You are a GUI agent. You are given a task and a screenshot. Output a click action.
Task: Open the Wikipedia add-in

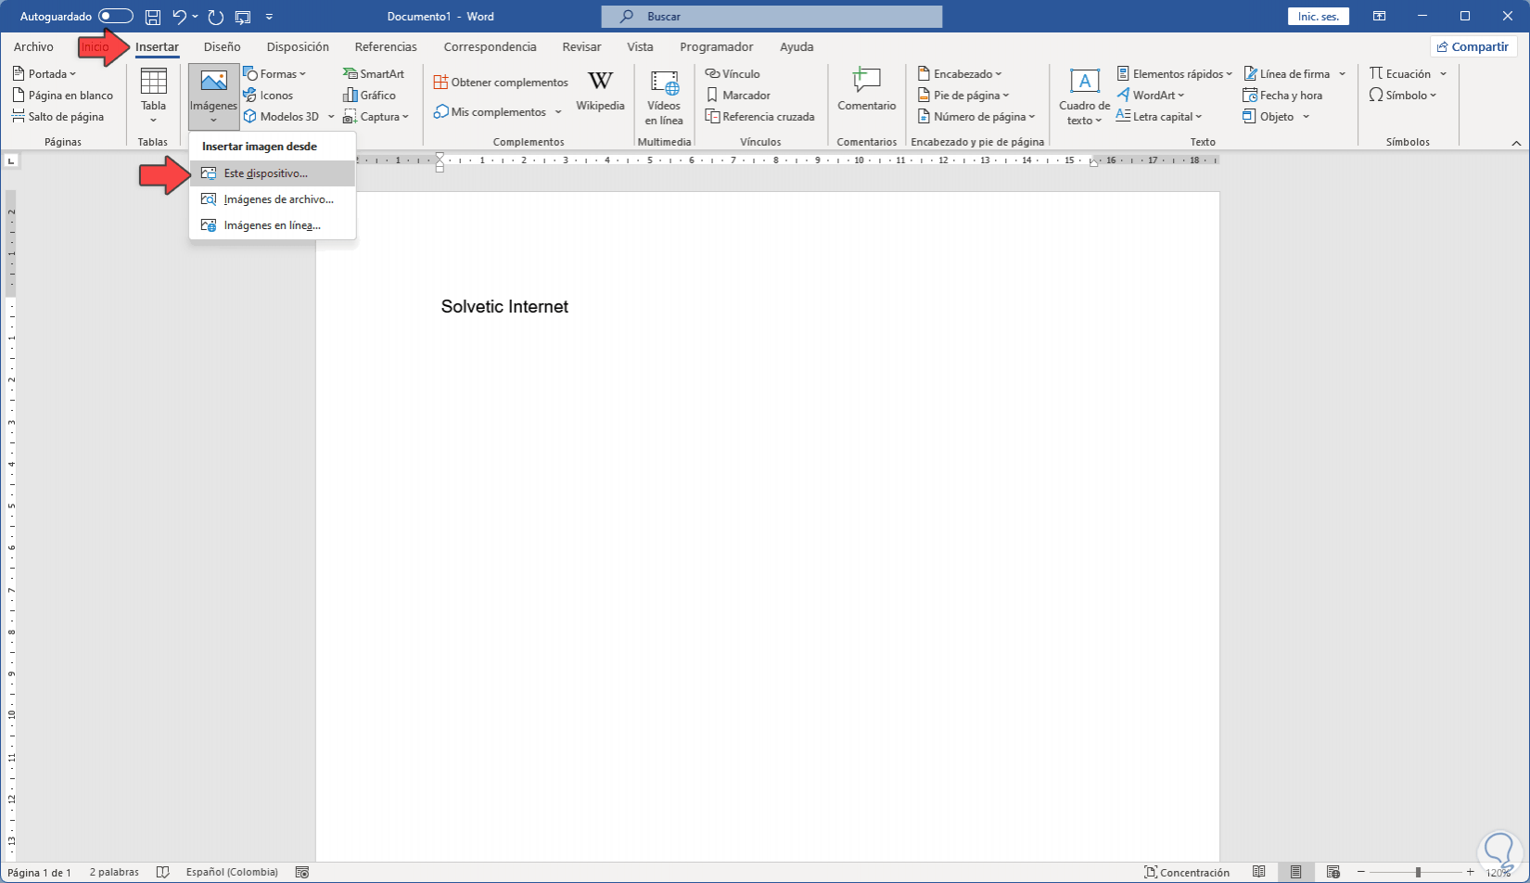600,92
